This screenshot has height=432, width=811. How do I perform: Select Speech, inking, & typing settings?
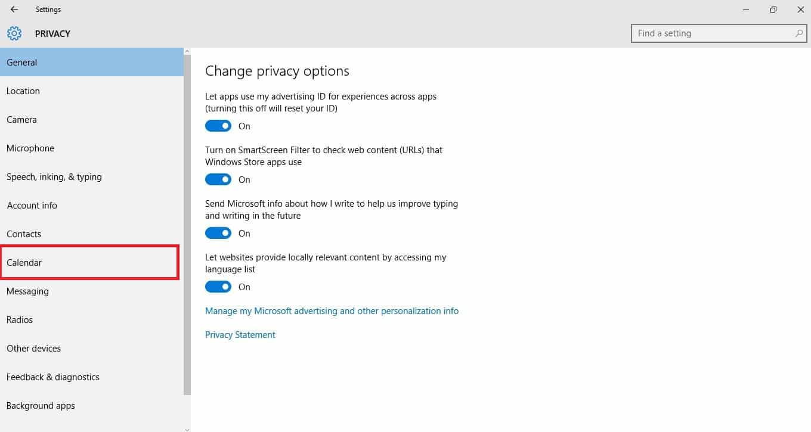pyautogui.click(x=54, y=176)
